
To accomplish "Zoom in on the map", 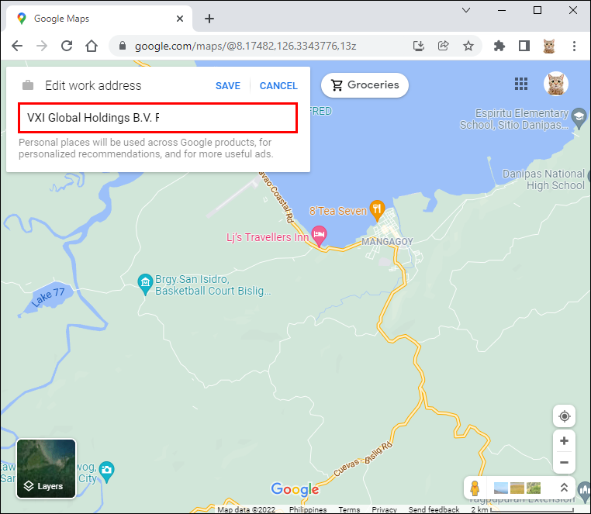I will tap(564, 440).
